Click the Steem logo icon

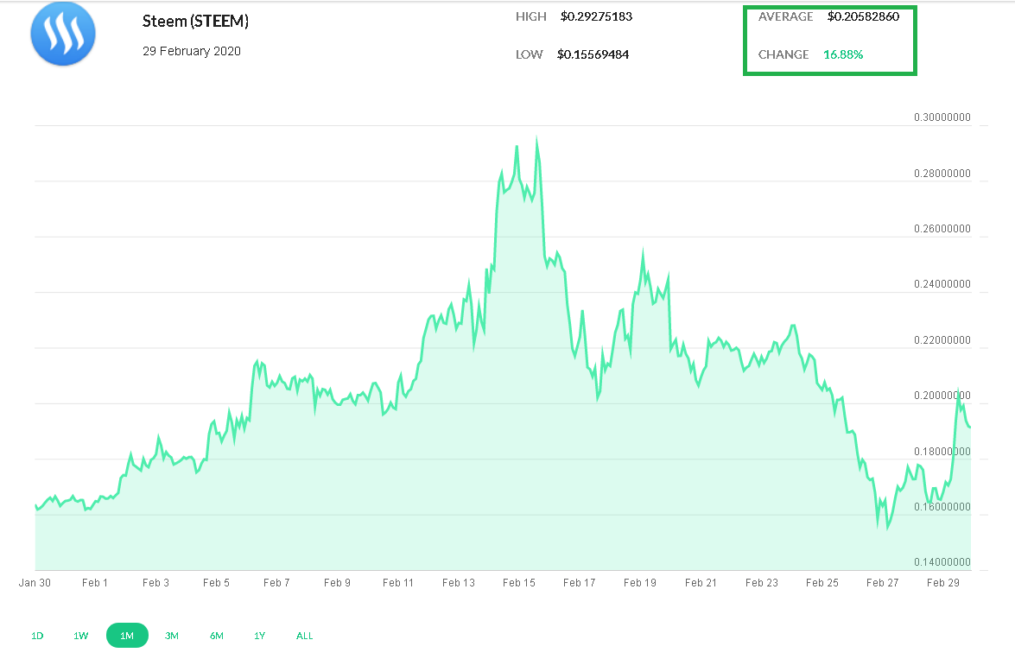[63, 33]
